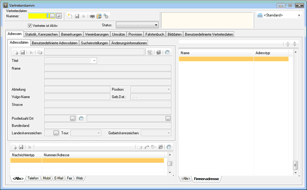Open the gears settings icon in main toolbar
This screenshot has height=190, width=307.
[x=106, y=16]
